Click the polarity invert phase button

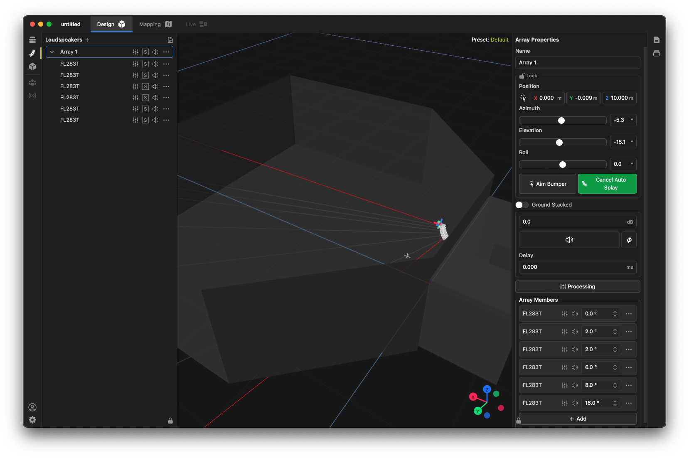coord(629,240)
